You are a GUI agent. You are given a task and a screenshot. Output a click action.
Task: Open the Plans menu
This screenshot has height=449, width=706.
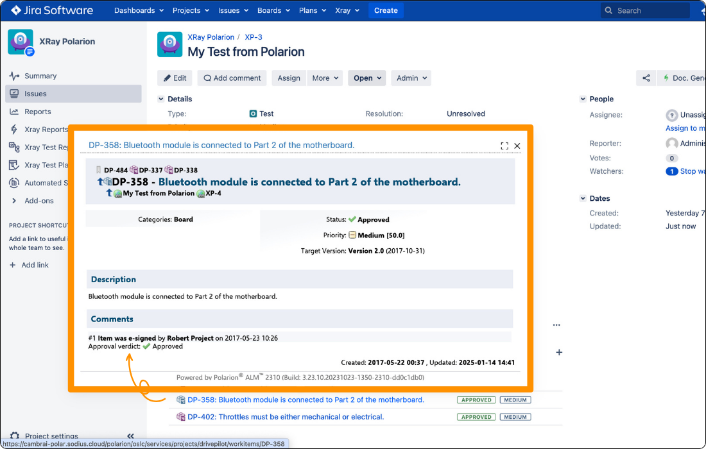[313, 10]
